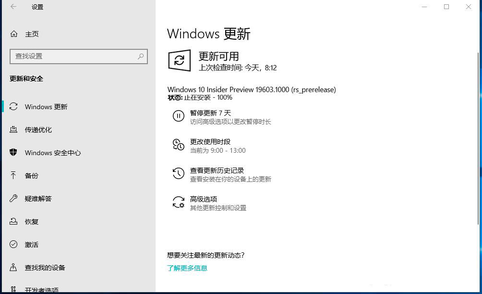Viewport: 482px width, 294px height.
Task: Minimize the 设置 window
Action: coord(424,7)
